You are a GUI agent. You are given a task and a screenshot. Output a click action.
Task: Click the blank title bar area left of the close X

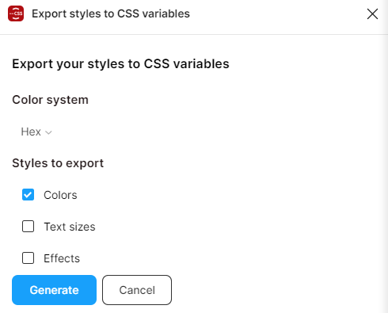coord(277,13)
